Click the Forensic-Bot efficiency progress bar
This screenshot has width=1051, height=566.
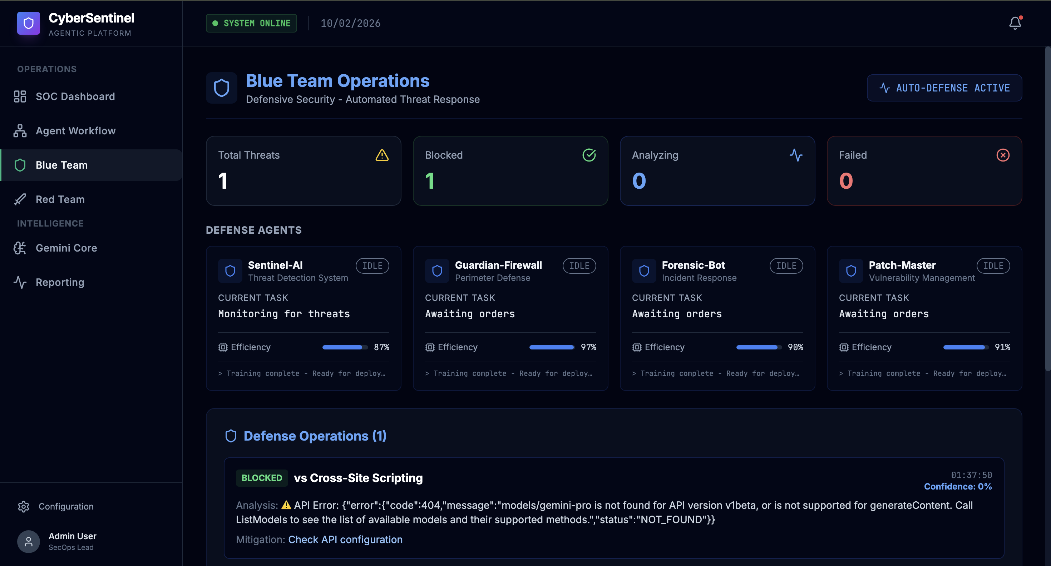point(759,347)
